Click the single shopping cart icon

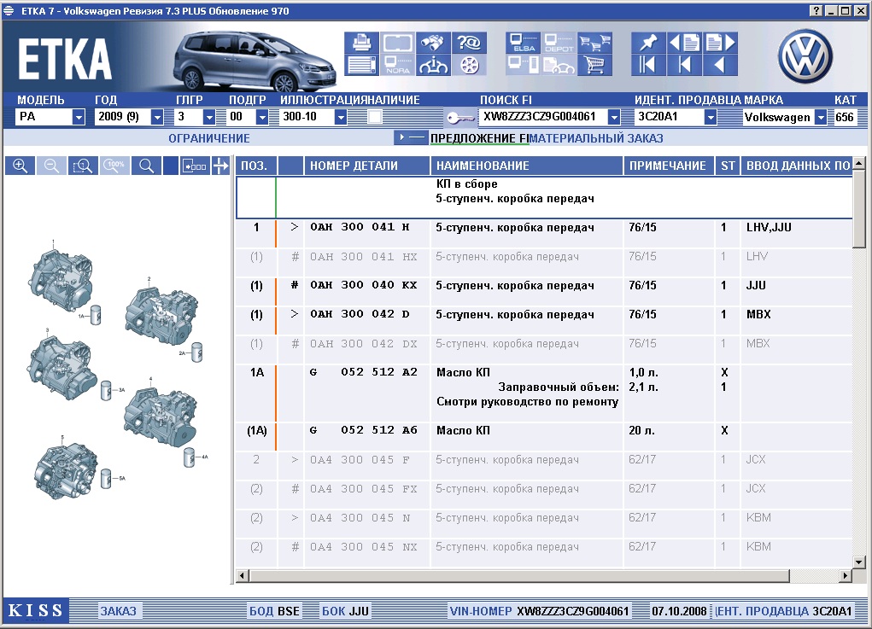pos(595,65)
